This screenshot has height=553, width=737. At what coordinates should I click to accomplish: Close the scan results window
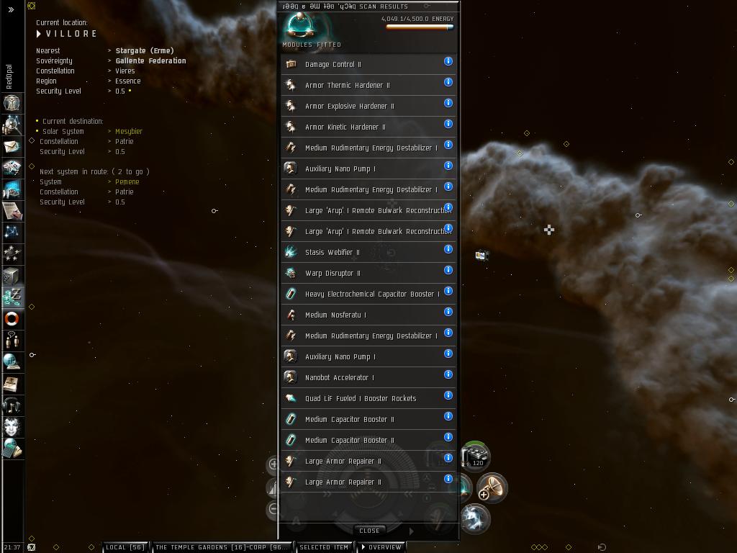(x=369, y=531)
